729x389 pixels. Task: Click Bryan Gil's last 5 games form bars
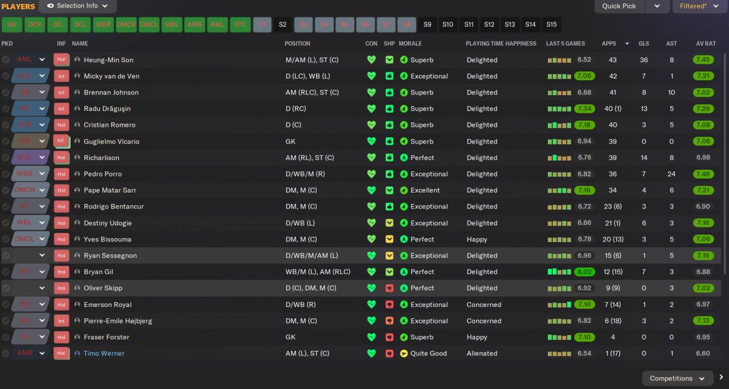pyautogui.click(x=559, y=272)
